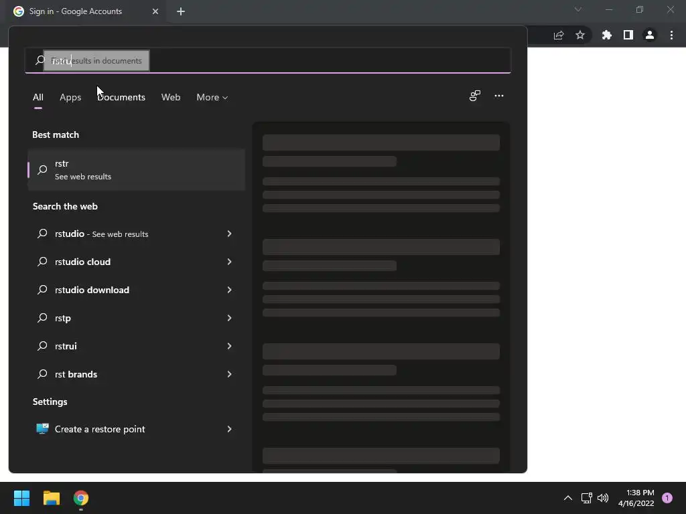
Task: Expand the rstp suggestion arrow
Action: [x=229, y=318]
